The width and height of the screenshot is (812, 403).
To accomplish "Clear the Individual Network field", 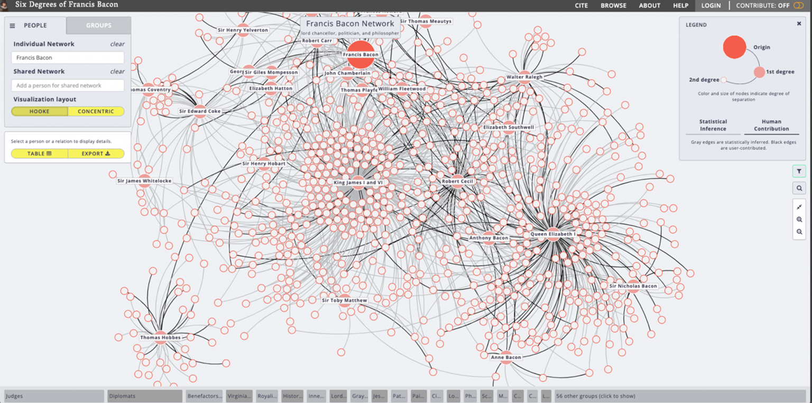I will click(x=117, y=44).
